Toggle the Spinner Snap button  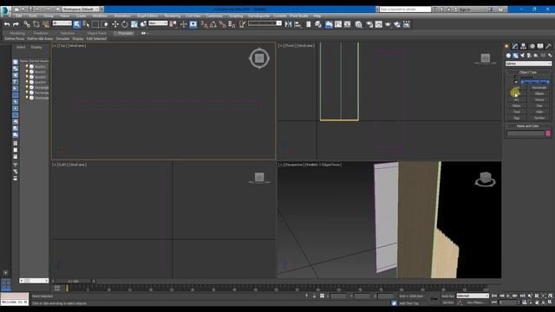click(x=232, y=24)
